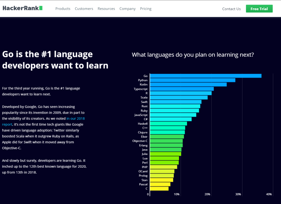Click paragraph starting 'And slowly but surely'
The height and width of the screenshot is (204, 281).
44,166
